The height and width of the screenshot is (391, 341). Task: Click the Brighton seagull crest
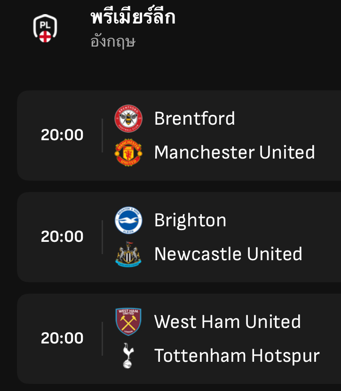click(x=128, y=220)
